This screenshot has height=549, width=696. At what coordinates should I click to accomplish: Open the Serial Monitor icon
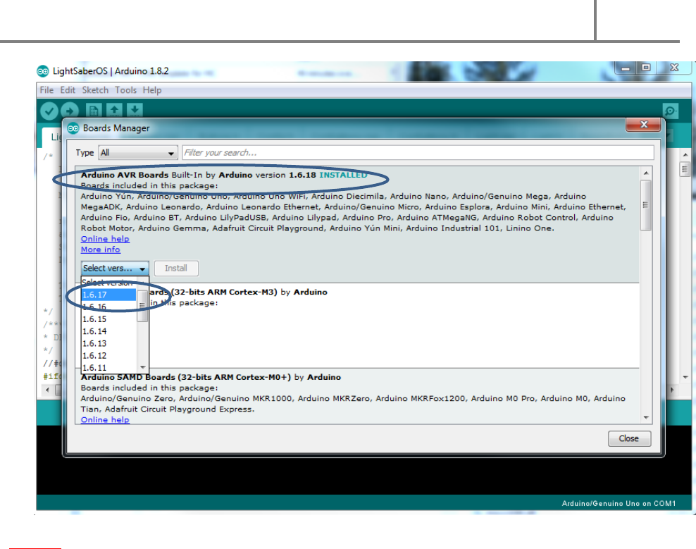pos(670,111)
